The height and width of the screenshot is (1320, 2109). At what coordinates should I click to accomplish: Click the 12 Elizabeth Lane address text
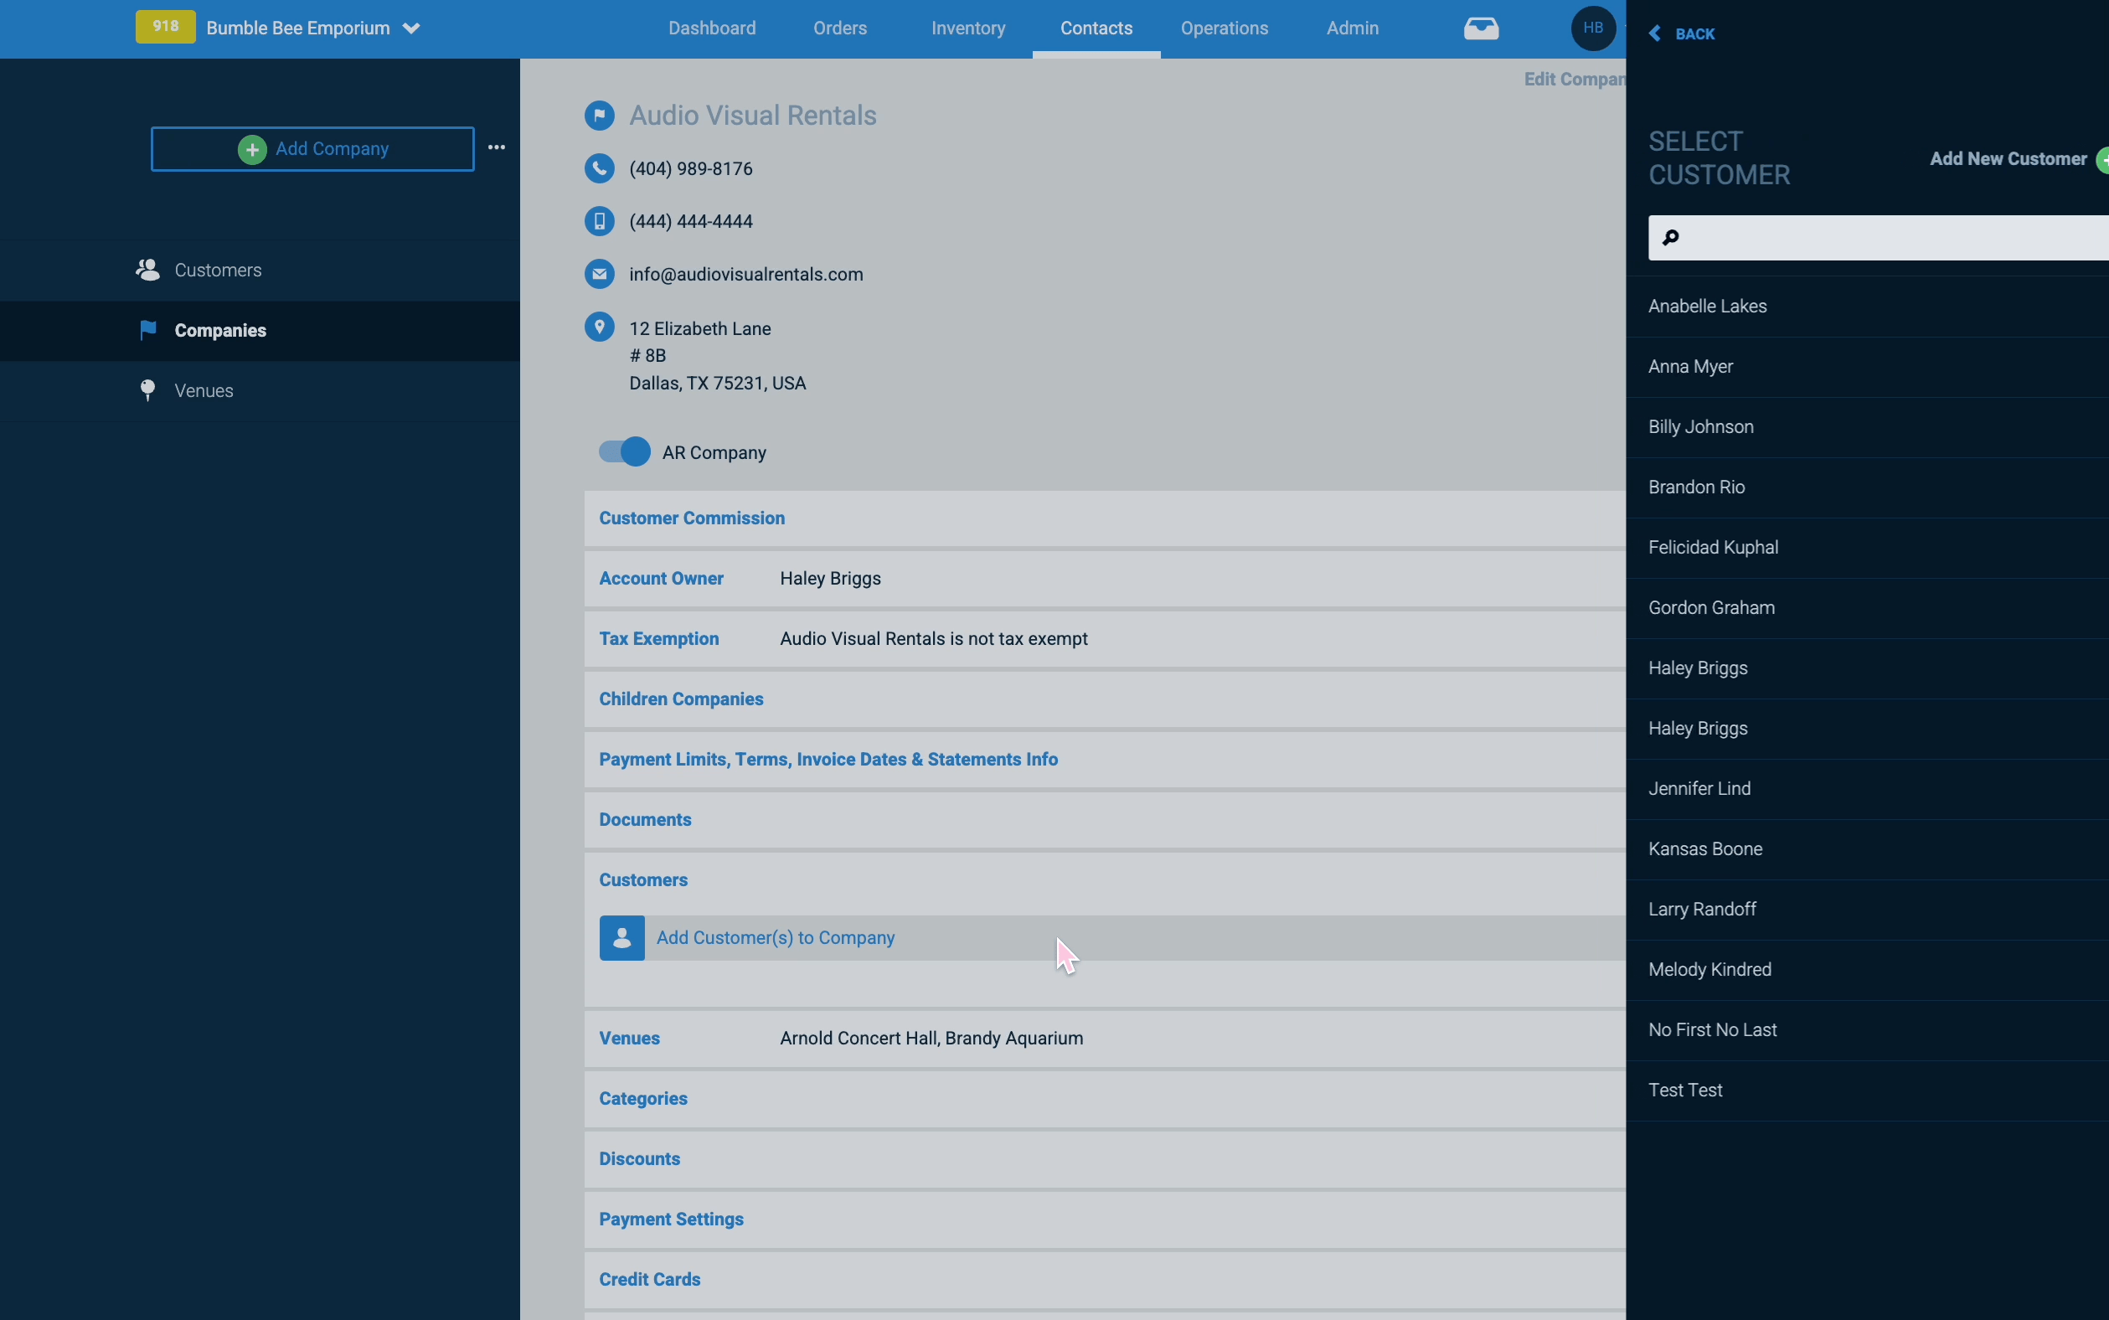pyautogui.click(x=700, y=328)
